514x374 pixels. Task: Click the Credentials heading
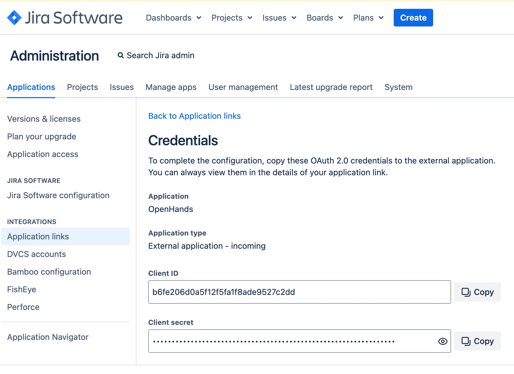click(183, 140)
